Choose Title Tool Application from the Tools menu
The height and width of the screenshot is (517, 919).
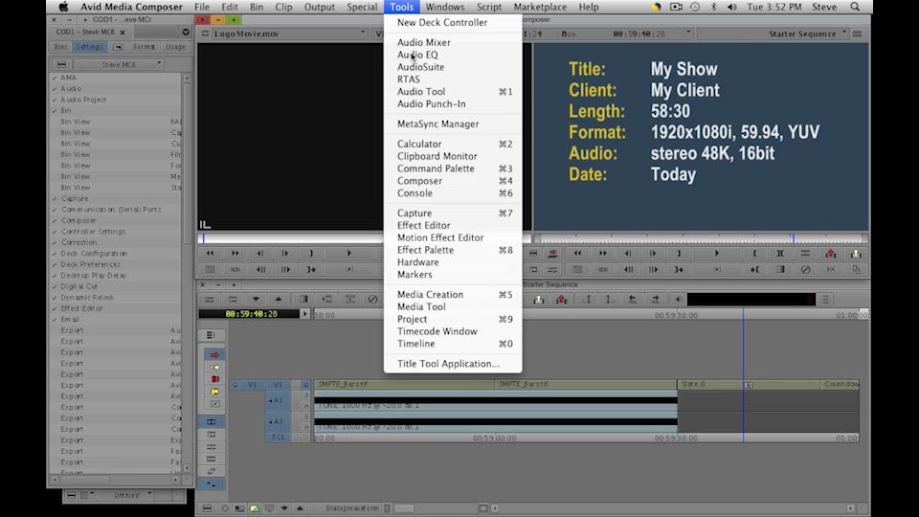coord(448,364)
